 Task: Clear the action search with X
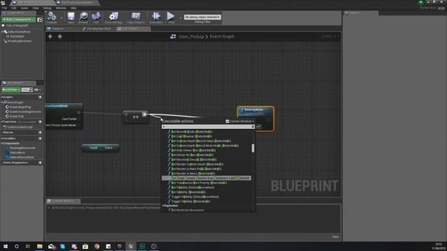(253, 127)
